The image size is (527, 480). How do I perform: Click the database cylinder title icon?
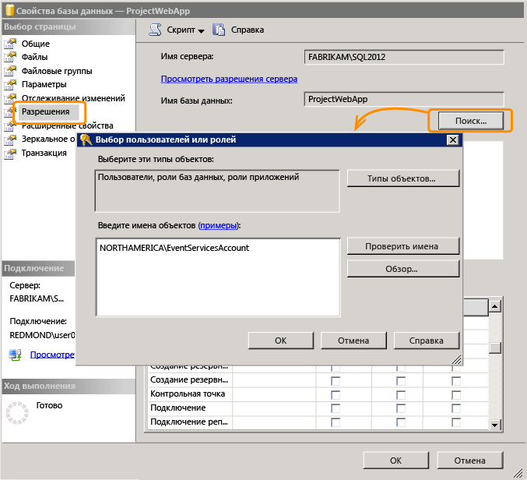(x=10, y=10)
